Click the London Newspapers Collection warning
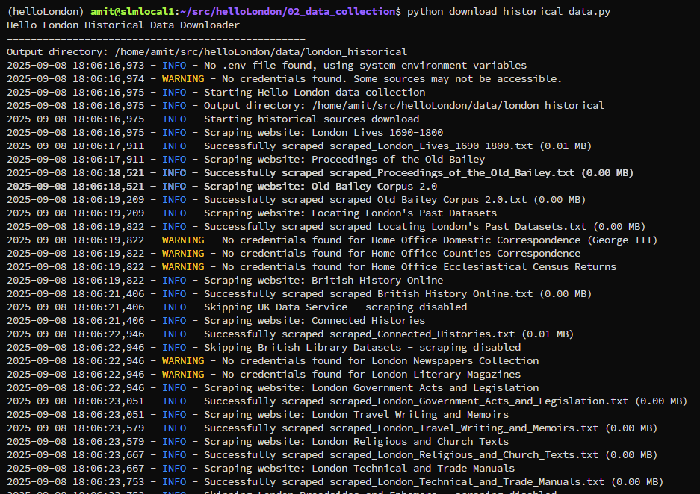Screen dimensions: 700x494 point(380,361)
